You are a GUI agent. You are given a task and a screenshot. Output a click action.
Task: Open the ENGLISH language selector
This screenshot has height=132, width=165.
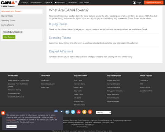tap(104, 112)
